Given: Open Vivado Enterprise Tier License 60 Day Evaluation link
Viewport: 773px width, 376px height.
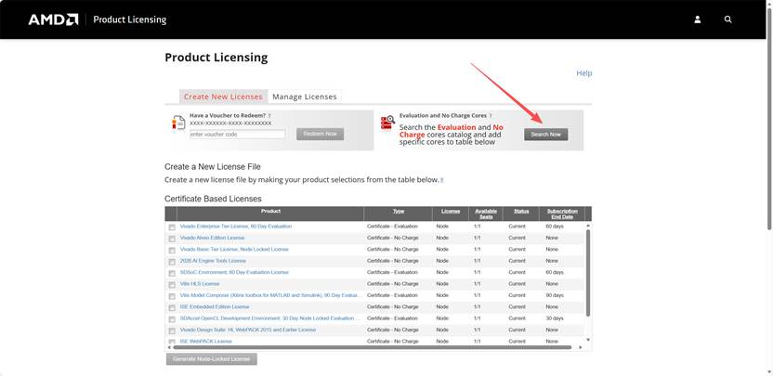Looking at the screenshot, I should (236, 227).
